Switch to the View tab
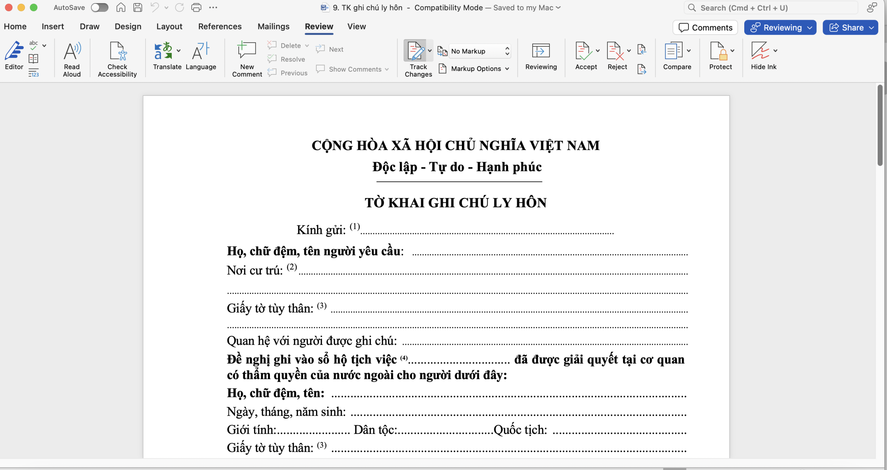Viewport: 887px width, 470px height. (357, 26)
